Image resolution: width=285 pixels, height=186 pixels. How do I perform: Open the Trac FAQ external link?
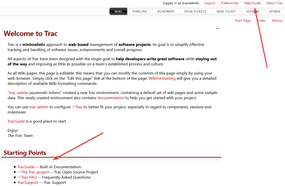coord(29,177)
